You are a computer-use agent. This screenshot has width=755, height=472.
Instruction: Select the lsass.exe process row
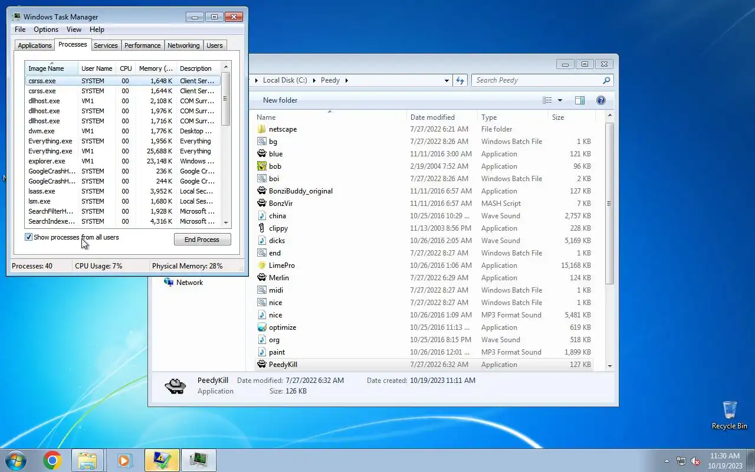[122, 191]
